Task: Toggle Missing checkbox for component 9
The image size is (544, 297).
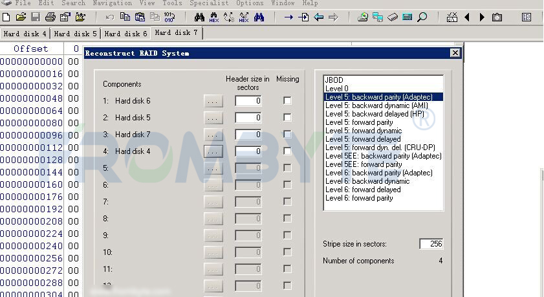Action: pyautogui.click(x=287, y=236)
